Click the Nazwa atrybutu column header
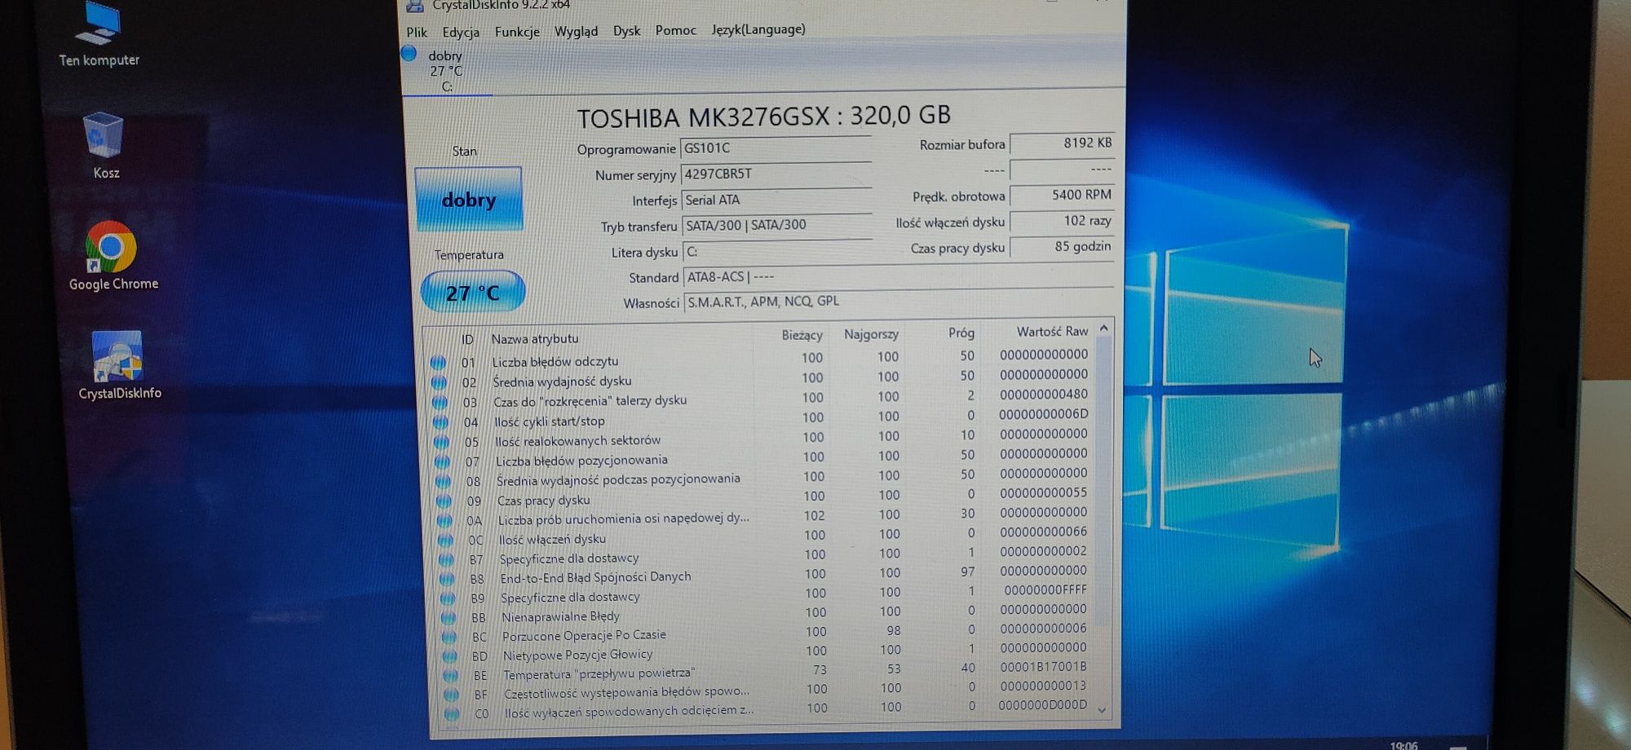Screen dimensions: 1631x750 click(x=535, y=338)
